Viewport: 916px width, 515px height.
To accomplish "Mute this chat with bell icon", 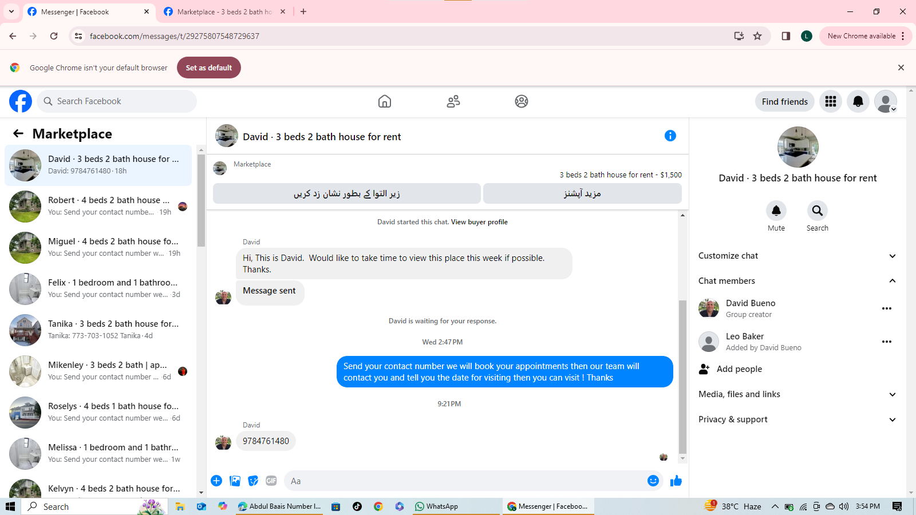I will coord(776,211).
